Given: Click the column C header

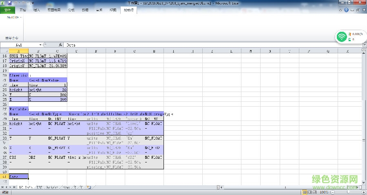Looking at the screenshot, I should 57,51.
